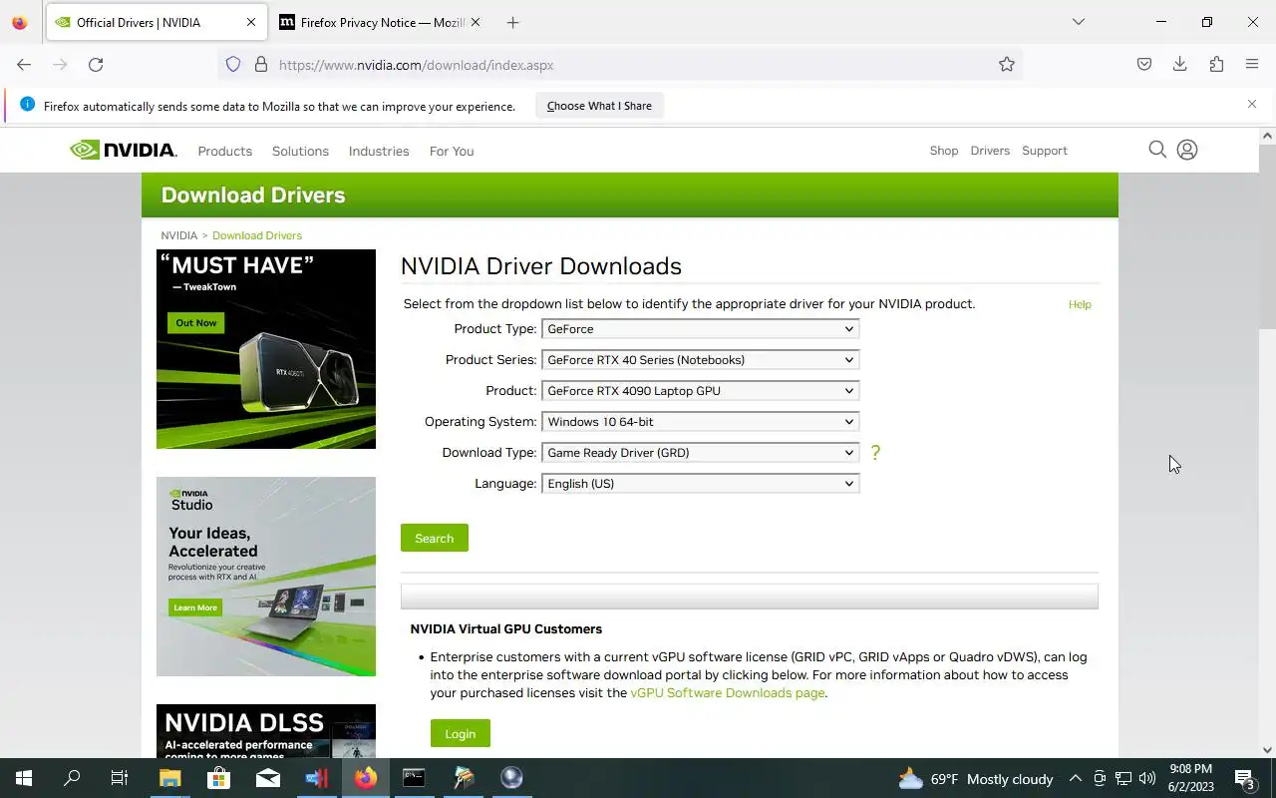Open File Explorer from the taskbar
Viewport: 1276px width, 798px height.
pos(169,778)
